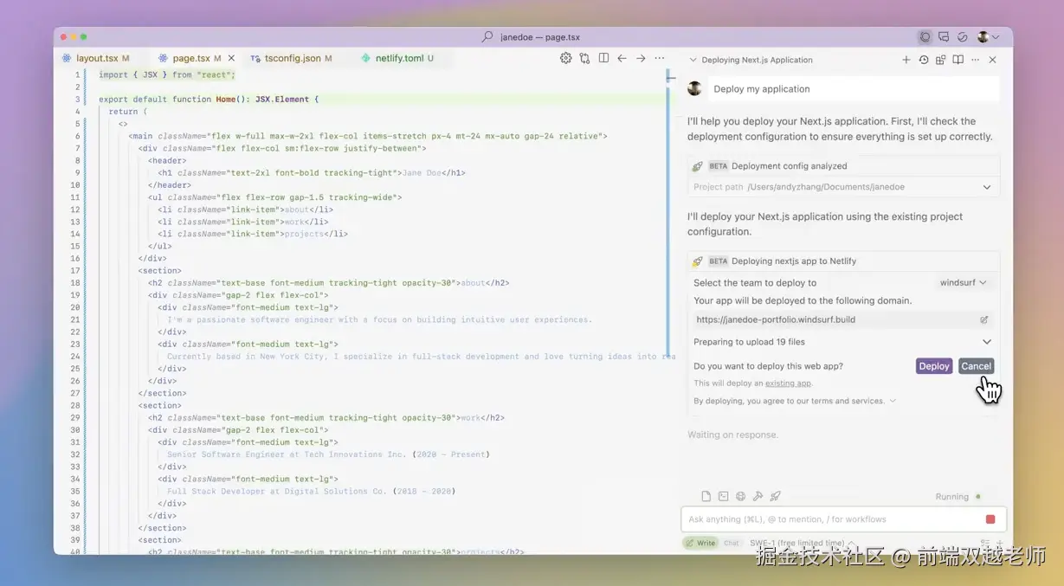Open the book docs icon in Cascade header
Image resolution: width=1064 pixels, height=586 pixels.
(x=958, y=60)
